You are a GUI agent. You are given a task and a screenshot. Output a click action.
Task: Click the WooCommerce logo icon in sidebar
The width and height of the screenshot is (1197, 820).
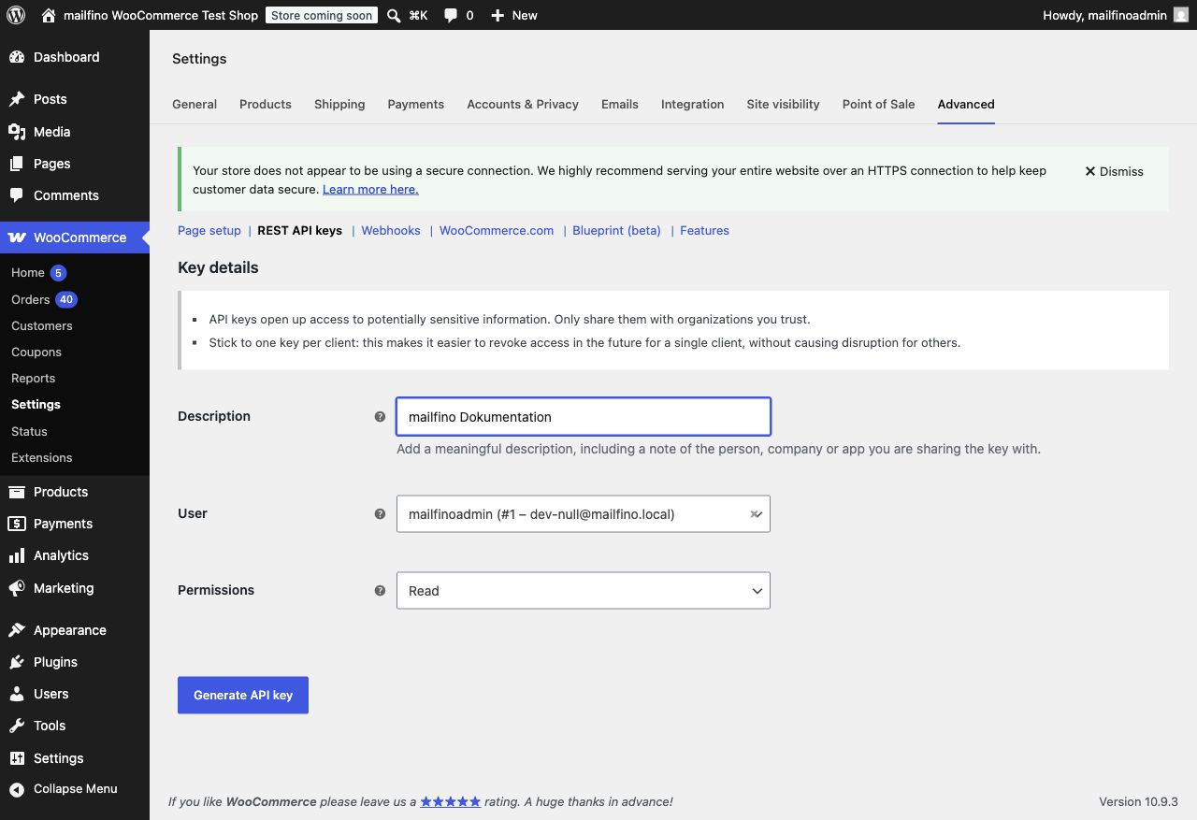(x=17, y=237)
